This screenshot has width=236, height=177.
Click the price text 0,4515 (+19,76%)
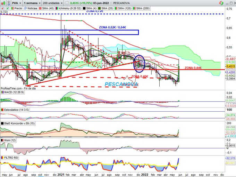point(81,3)
